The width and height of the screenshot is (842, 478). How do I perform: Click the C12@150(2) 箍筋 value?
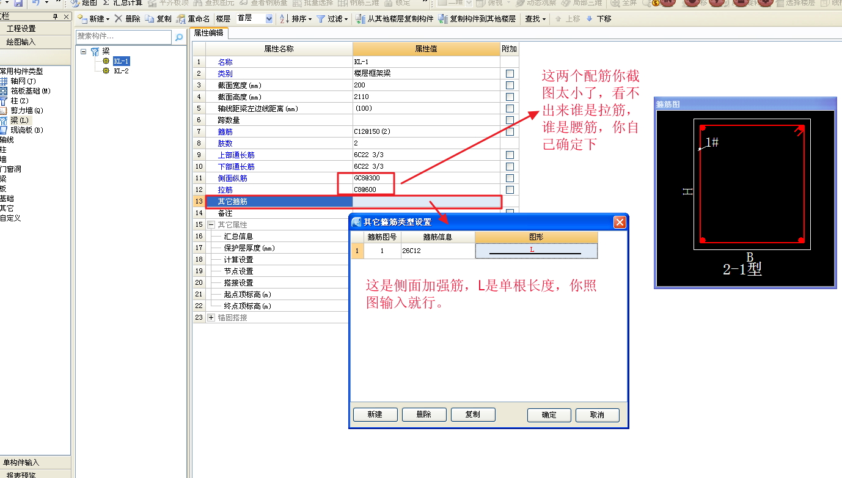426,131
